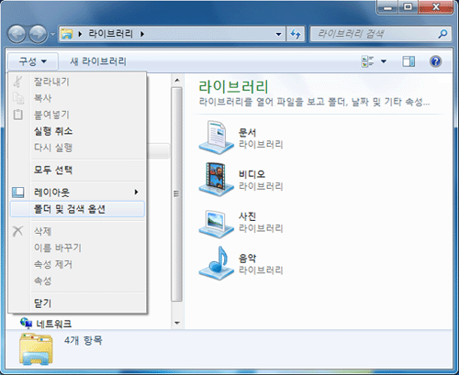Open the view options dropdown arrow
This screenshot has height=375, width=459.
tap(384, 61)
